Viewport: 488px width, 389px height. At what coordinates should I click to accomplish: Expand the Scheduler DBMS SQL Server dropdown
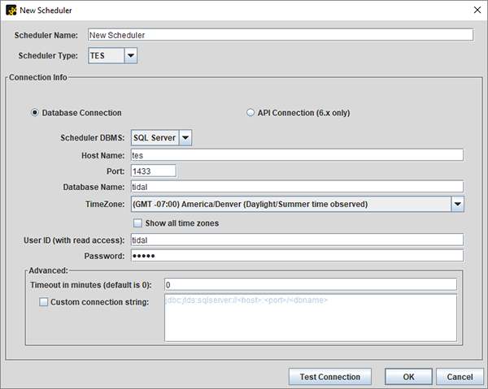coord(185,138)
